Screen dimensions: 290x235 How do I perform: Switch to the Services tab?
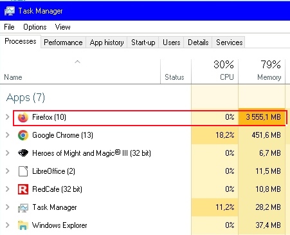229,42
